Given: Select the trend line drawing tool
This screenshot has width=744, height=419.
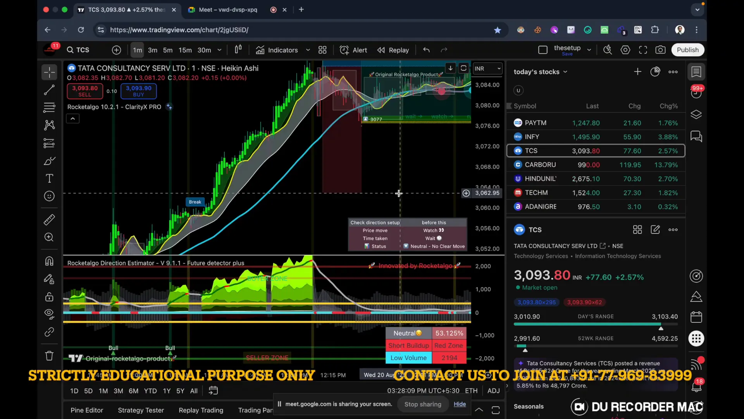Looking at the screenshot, I should [x=49, y=90].
